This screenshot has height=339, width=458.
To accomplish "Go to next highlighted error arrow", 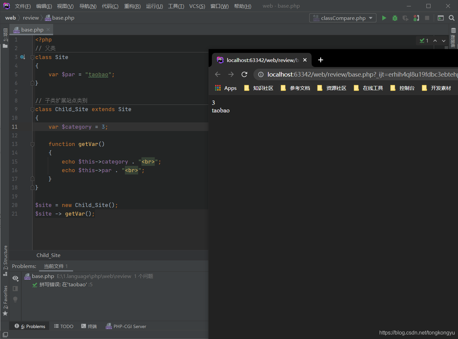I will tap(444, 41).
